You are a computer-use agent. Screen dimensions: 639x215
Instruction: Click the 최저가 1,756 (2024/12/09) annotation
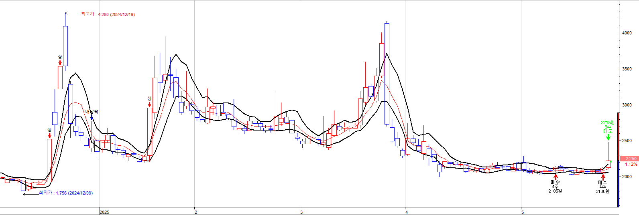click(x=66, y=193)
